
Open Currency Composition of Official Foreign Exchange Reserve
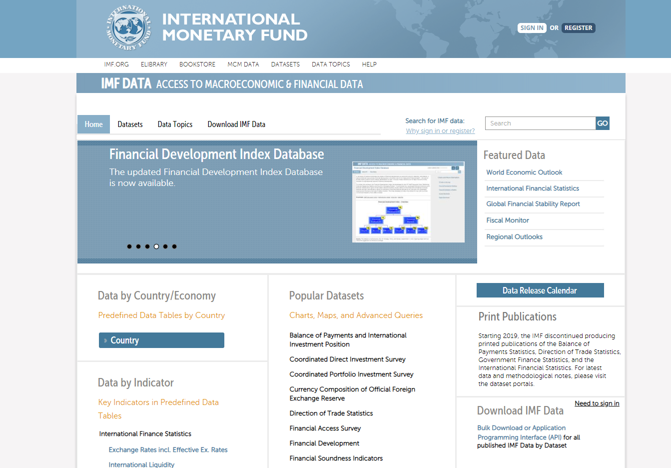tap(352, 394)
